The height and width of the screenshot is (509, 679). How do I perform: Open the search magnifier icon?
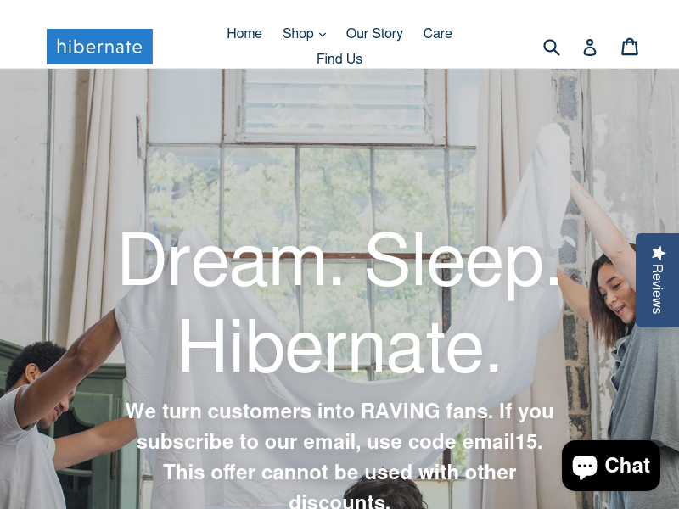pos(551,48)
